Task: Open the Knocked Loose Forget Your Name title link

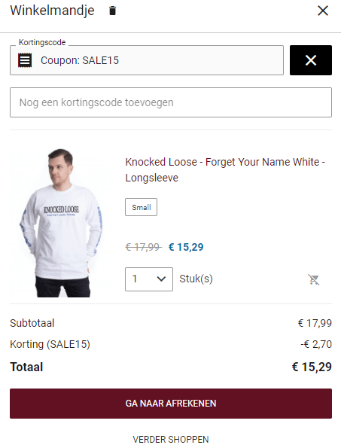Action: [225, 169]
